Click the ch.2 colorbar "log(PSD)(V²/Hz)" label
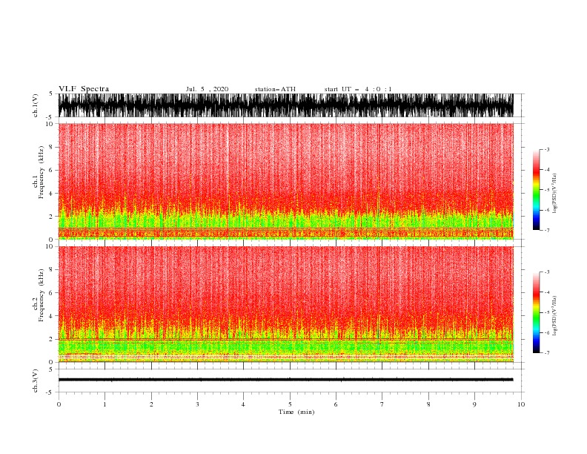Image resolution: width=587 pixels, height=454 pixels. [555, 316]
